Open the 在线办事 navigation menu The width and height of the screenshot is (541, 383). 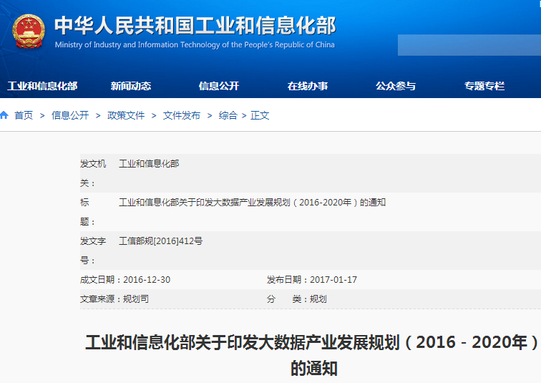(308, 86)
